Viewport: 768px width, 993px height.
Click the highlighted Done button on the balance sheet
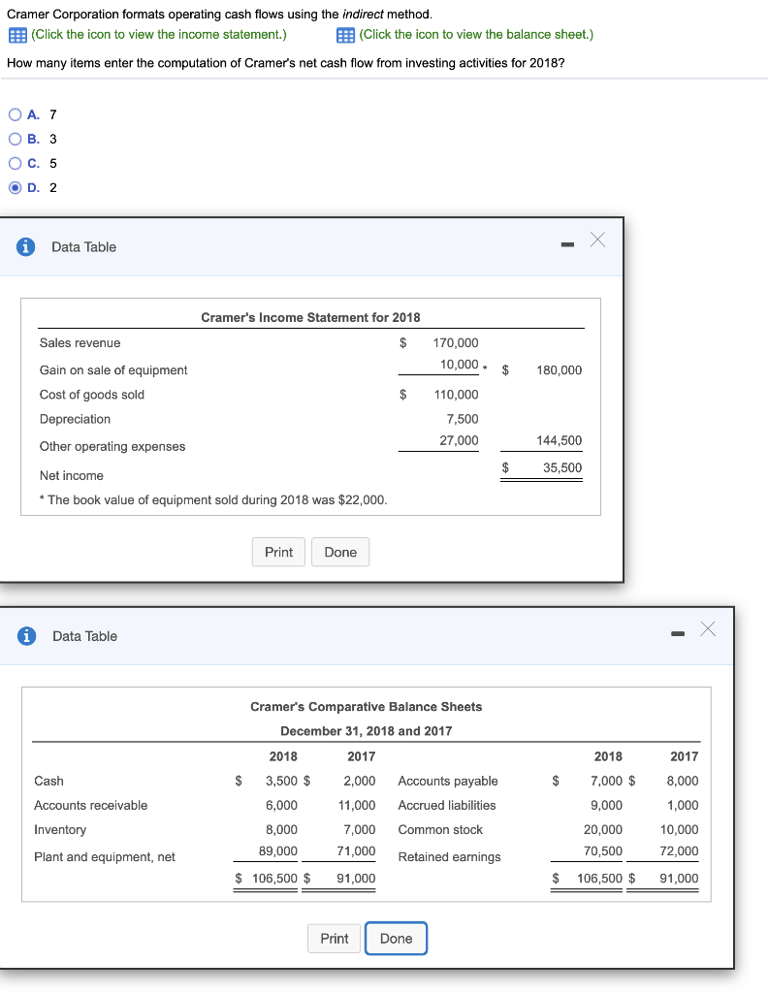396,938
